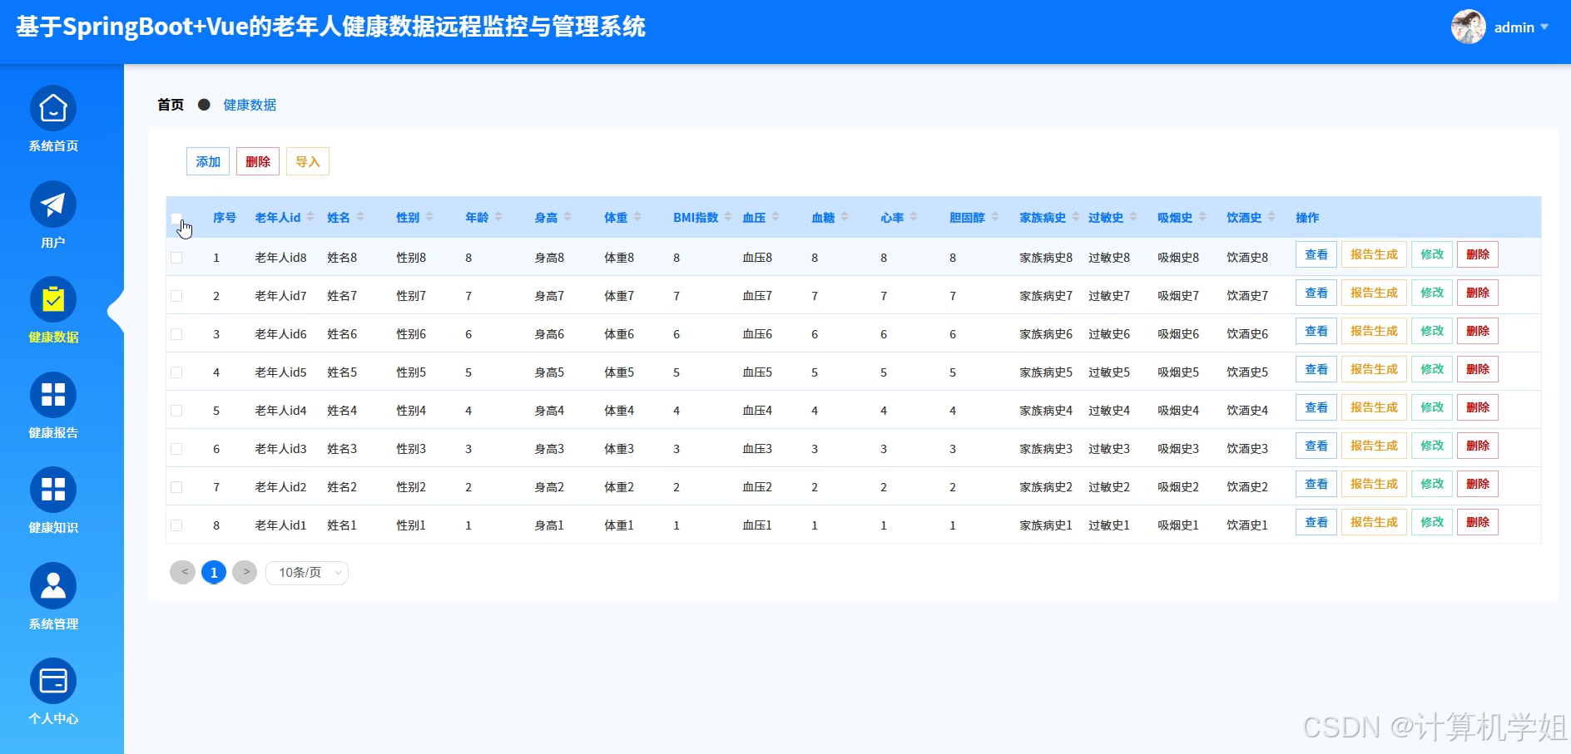
Task: Sort by 性别 column arrows
Action: point(429,217)
